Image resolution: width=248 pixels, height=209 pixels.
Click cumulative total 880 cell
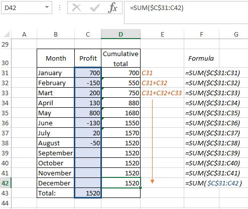tap(120, 103)
